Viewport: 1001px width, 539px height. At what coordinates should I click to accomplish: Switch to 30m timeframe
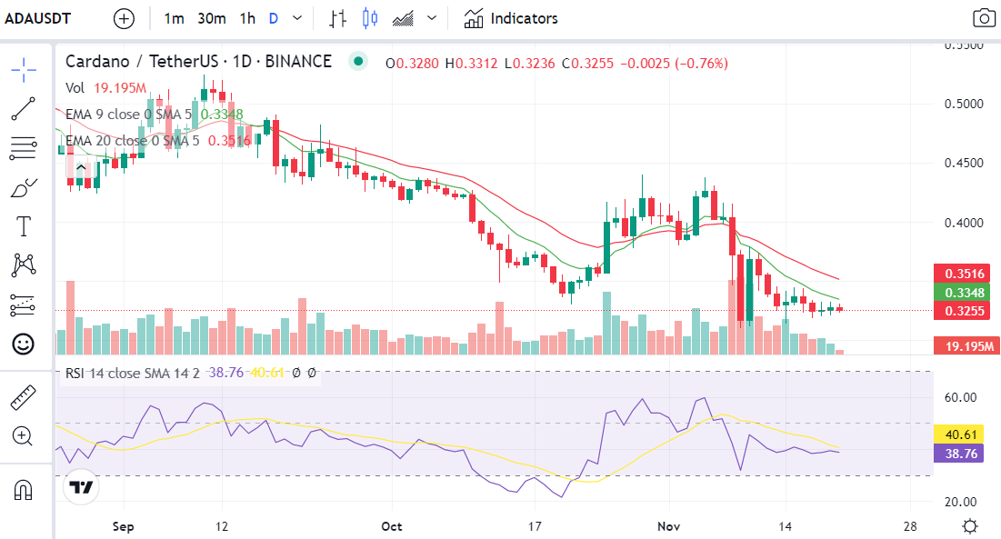pos(211,18)
